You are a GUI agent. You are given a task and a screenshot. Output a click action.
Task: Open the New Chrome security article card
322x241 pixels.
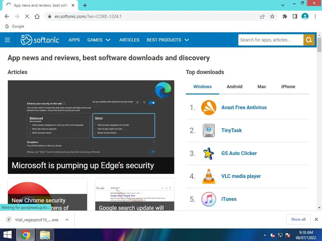[x=47, y=194]
